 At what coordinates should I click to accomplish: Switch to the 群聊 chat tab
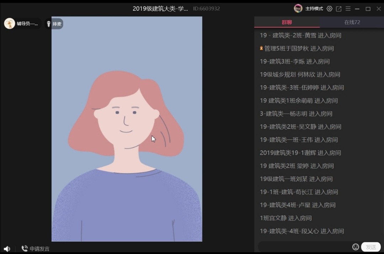click(287, 22)
